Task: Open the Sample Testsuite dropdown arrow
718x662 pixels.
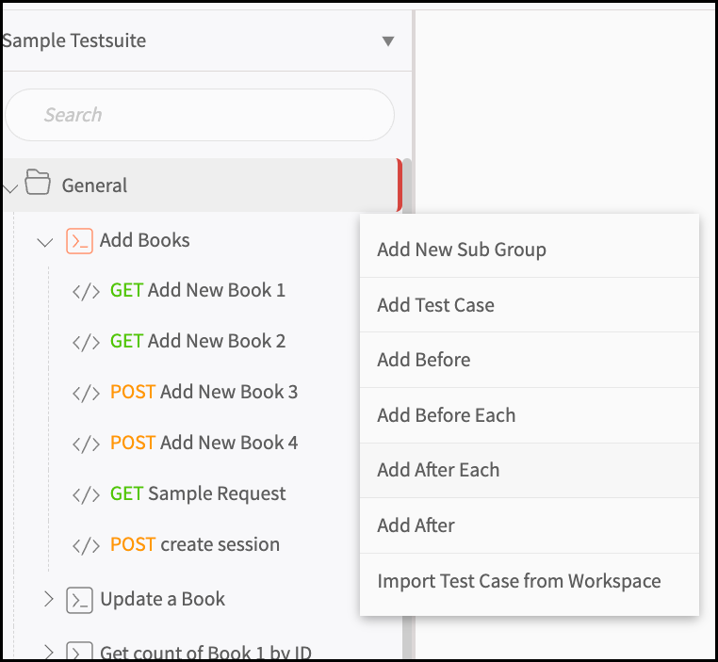Action: 388,41
